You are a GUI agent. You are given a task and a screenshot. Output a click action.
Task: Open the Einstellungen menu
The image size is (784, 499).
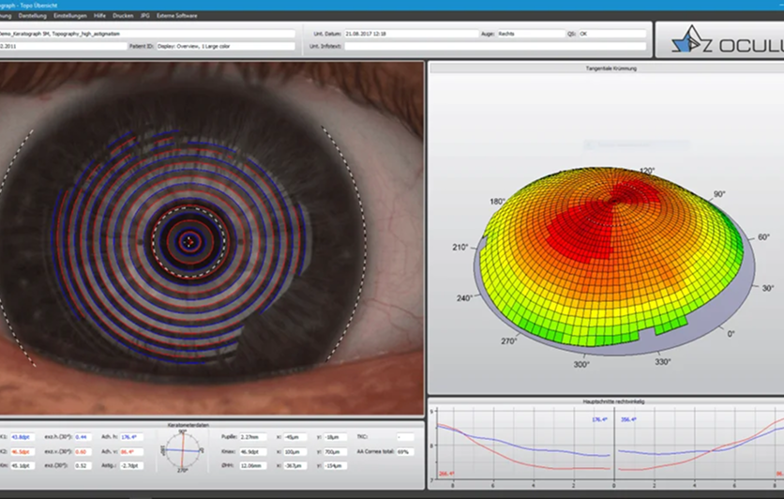point(70,16)
